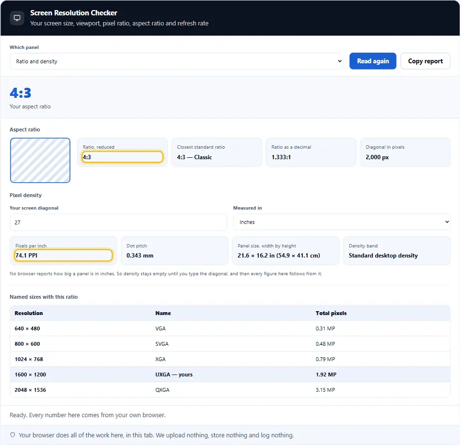460x445 pixels.
Task: Open the Which panel dropdown
Action: pos(176,61)
